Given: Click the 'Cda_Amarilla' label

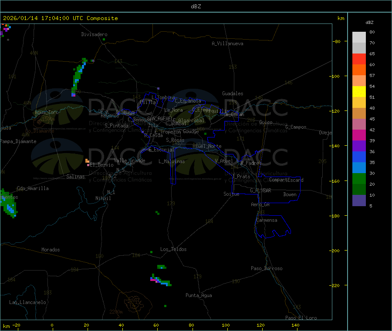Looking at the screenshot, I should tap(33, 188).
